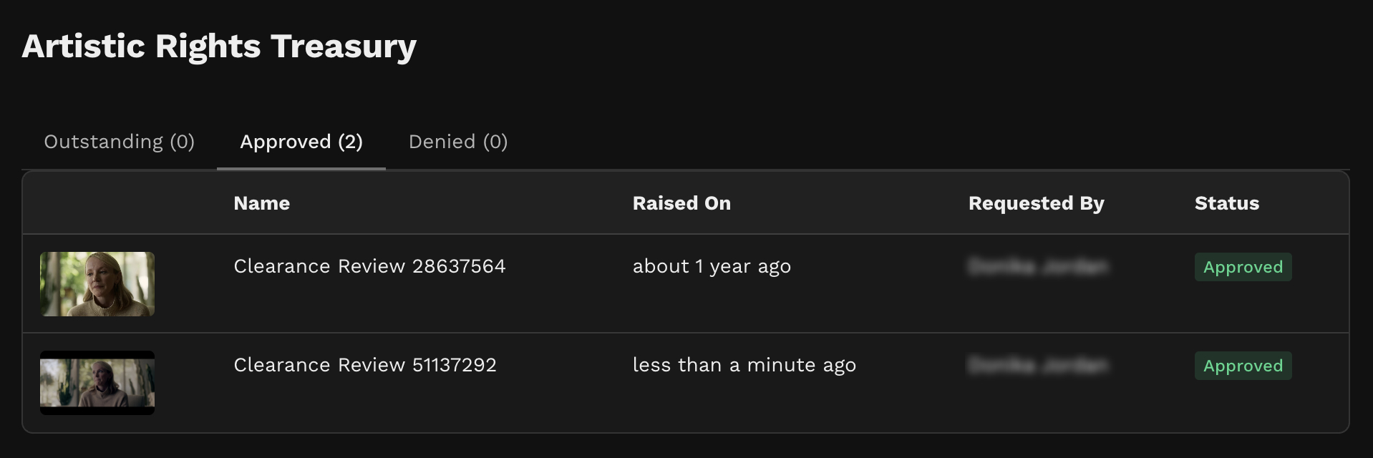The width and height of the screenshot is (1373, 458).
Task: Click Approved badge on Clearance Review 51137292
Action: point(1243,366)
